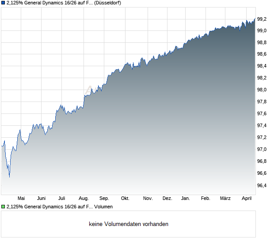Select the 'März' month label on the axis
Screen dimensions: 274x241
tap(225, 198)
